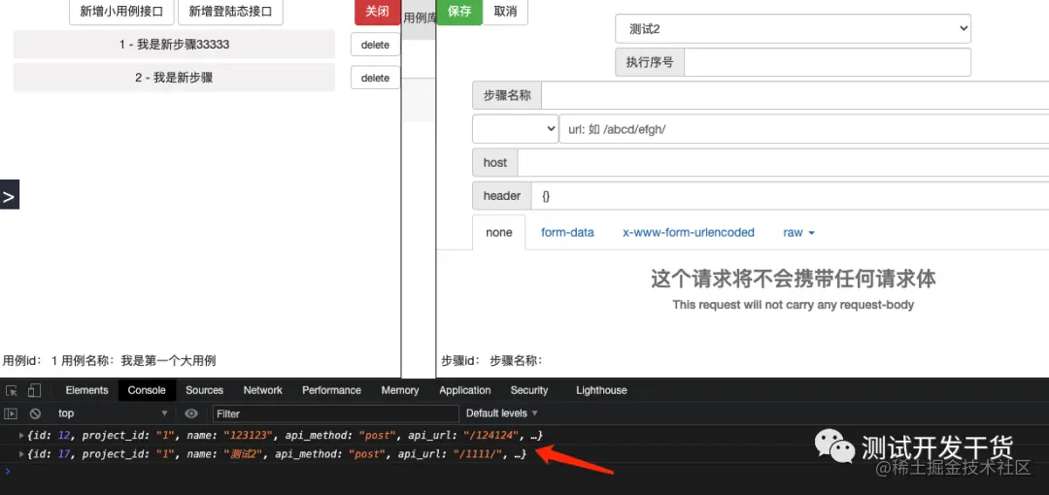Delete step 2 - 我是新步骤
The height and width of the screenshot is (495, 1049).
[375, 78]
